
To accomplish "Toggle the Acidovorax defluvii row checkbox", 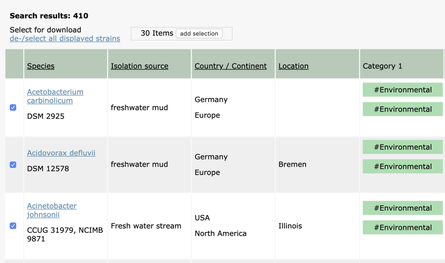I will click(x=13, y=164).
